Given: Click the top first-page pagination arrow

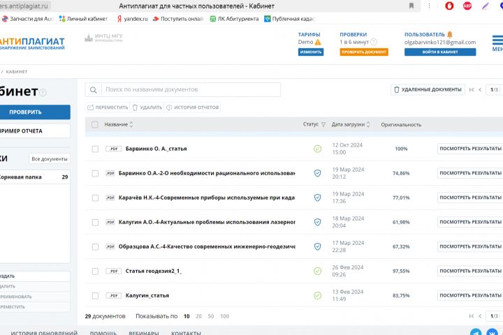Looking at the screenshot, I should (x=472, y=90).
